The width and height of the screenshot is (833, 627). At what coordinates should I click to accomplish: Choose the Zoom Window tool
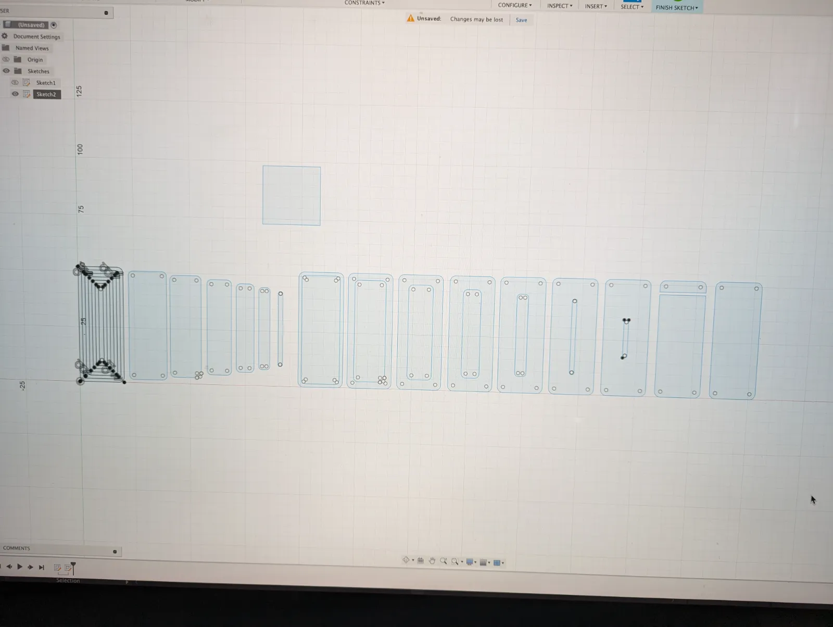pos(455,561)
